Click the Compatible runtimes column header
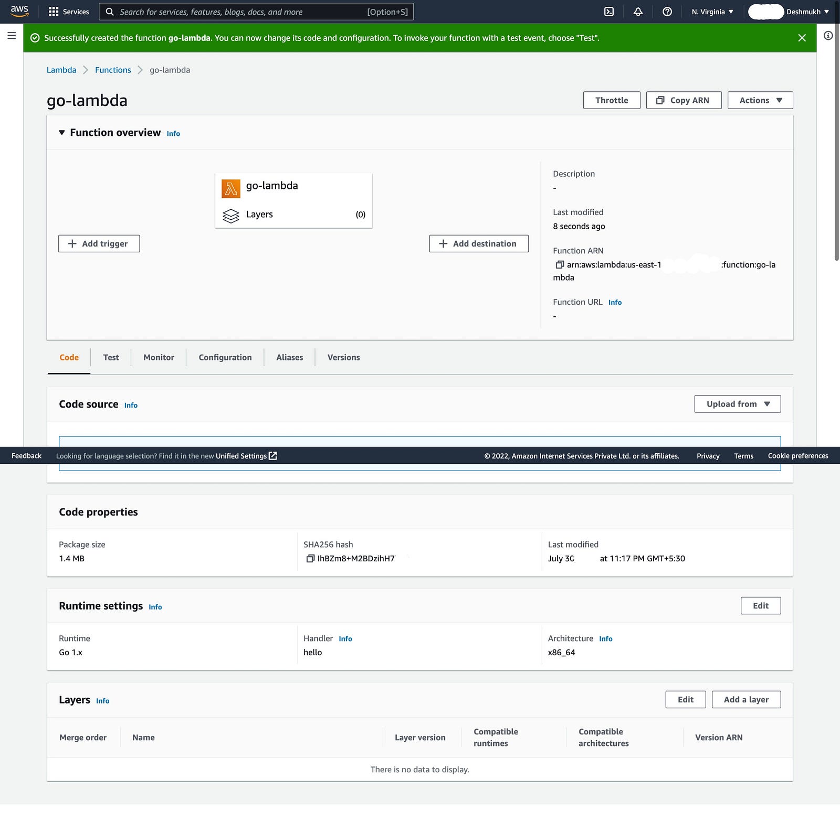 (496, 738)
